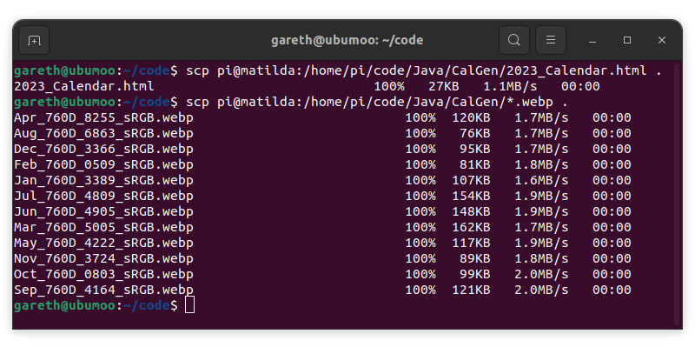Click the terminal scrollbar on right edge
This screenshot has width=695, height=354.
(677, 195)
